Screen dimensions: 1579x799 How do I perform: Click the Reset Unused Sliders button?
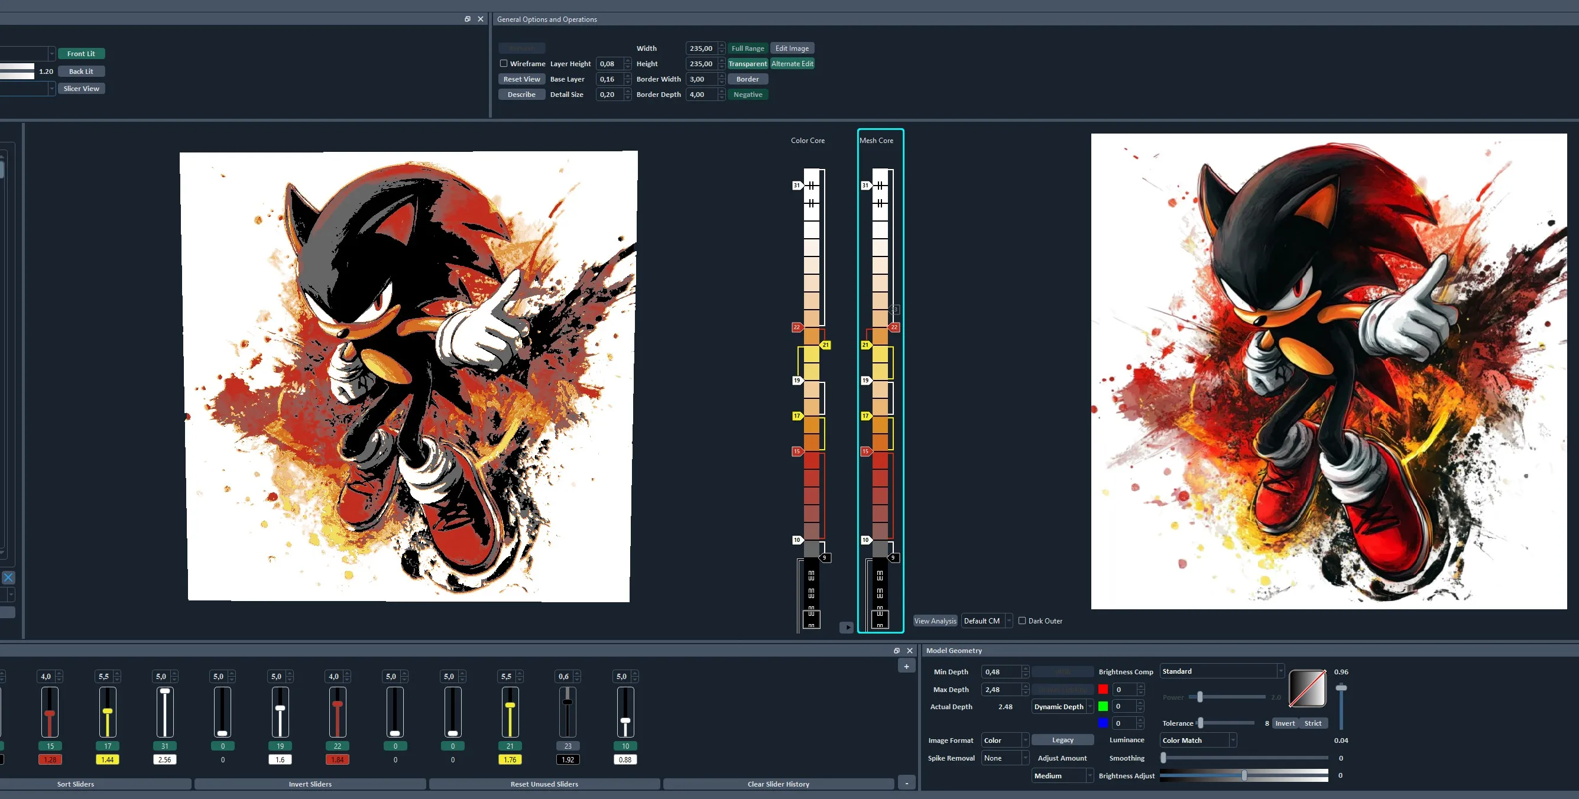click(x=544, y=784)
